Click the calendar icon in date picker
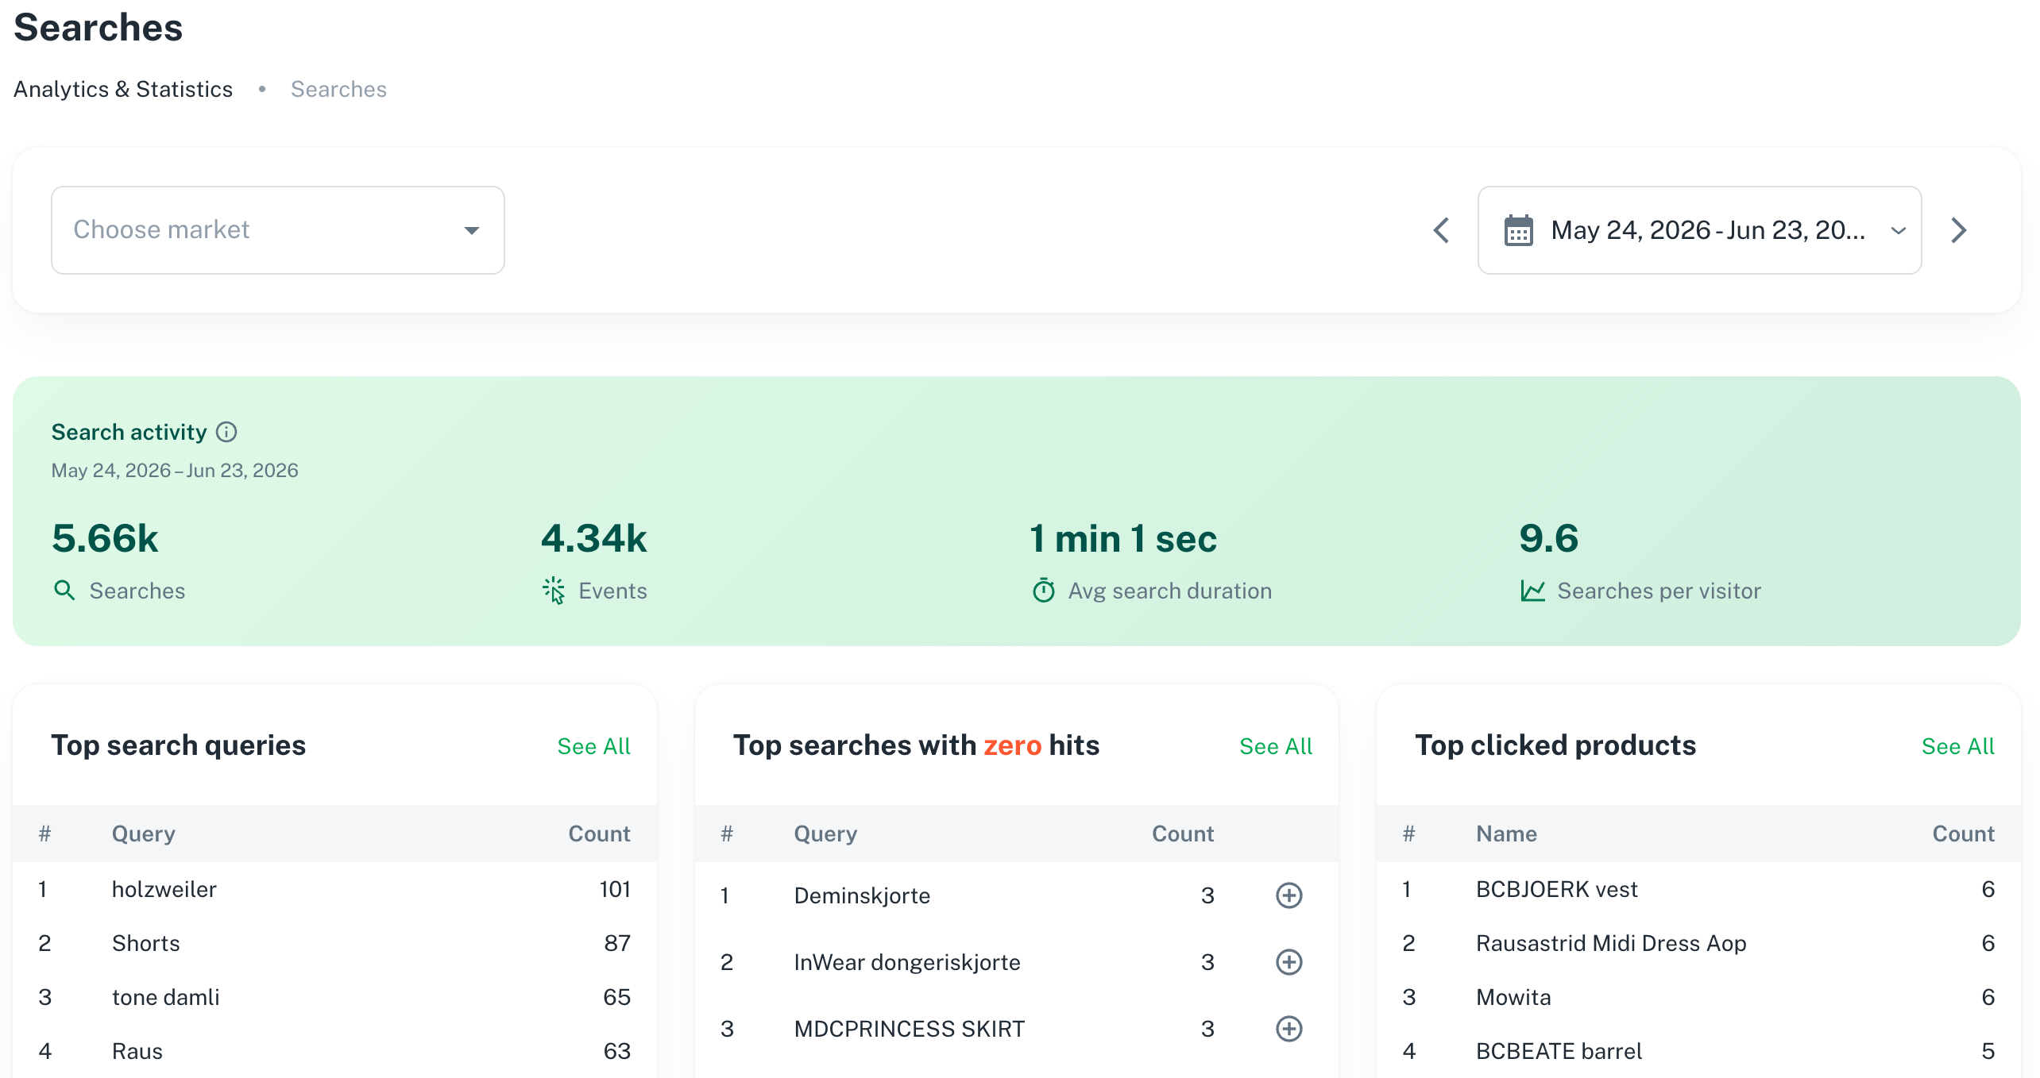 pos(1518,230)
